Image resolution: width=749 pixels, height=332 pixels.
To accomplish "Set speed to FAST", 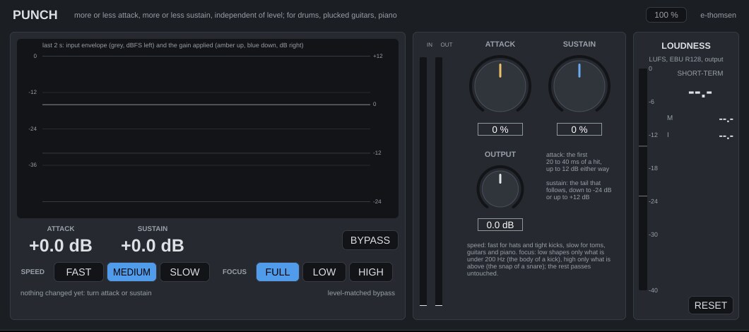I will click(79, 272).
